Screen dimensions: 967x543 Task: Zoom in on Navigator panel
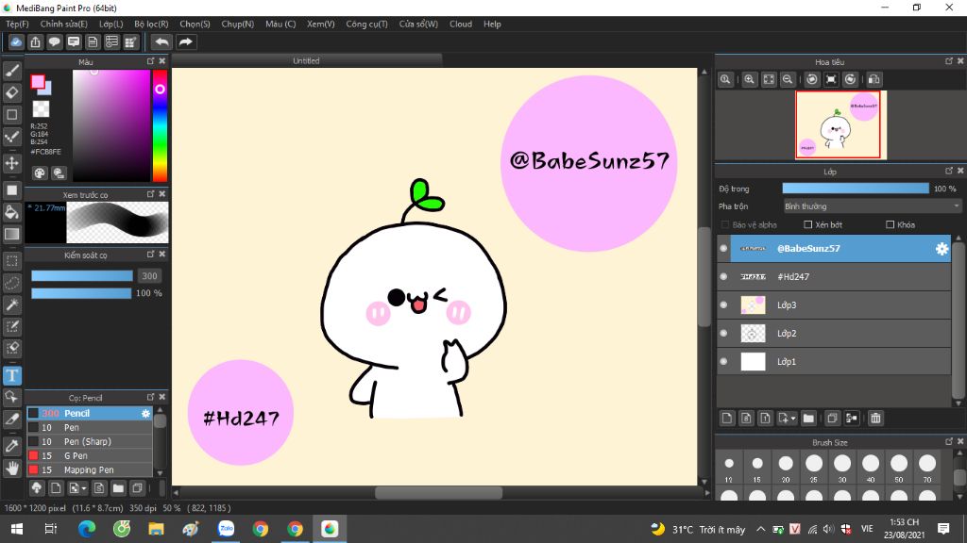pos(749,79)
